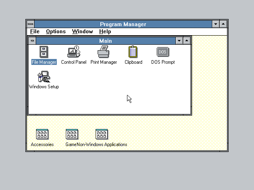Click the Games group icon

[72, 134]
